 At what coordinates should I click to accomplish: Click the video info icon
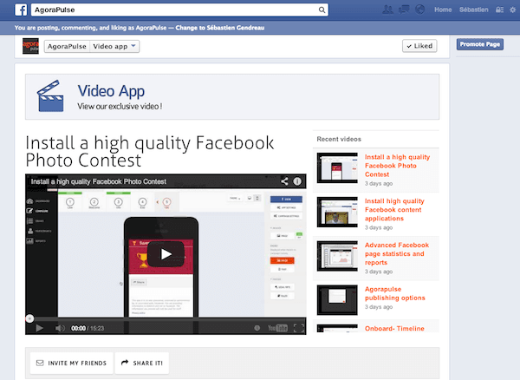point(297,181)
